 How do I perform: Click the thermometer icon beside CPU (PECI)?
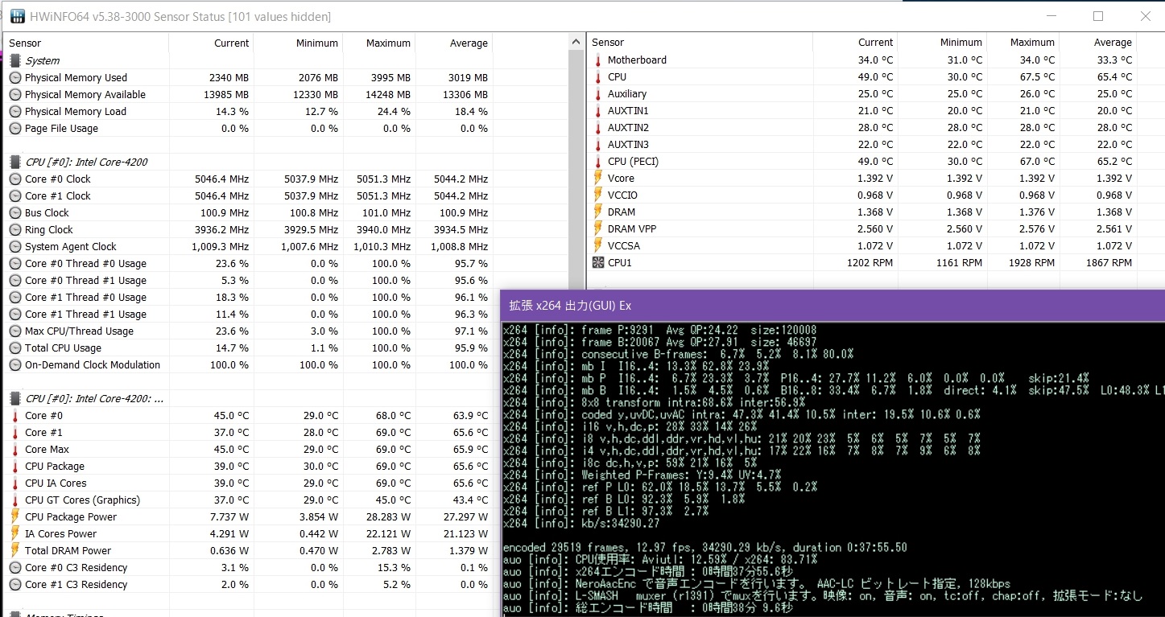point(598,162)
